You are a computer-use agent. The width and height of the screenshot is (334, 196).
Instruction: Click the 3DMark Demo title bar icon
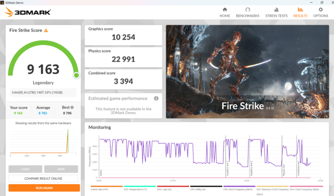pos(2,2)
